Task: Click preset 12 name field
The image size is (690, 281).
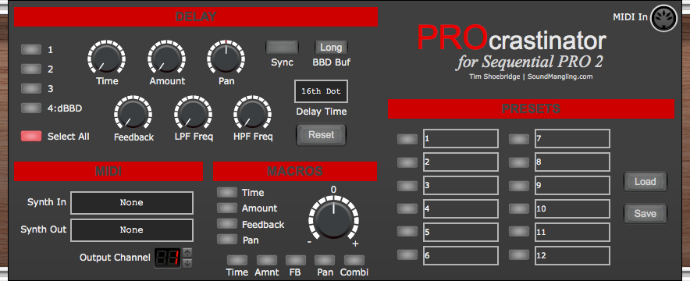Action: (572, 255)
